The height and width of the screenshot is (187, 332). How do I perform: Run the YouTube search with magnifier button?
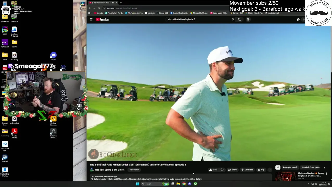(x=239, y=19)
